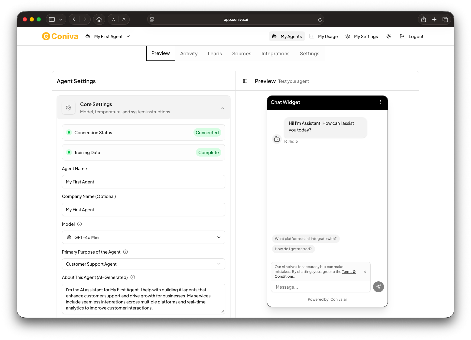The width and height of the screenshot is (471, 340).
Task: Dismiss the AI accuracy disclaimer notice
Action: 365,272
